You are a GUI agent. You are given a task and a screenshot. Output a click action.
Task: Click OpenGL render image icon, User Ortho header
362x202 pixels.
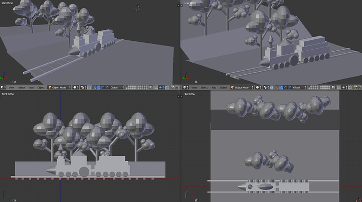[356, 87]
